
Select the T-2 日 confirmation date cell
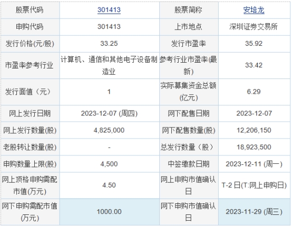[x=254, y=185]
